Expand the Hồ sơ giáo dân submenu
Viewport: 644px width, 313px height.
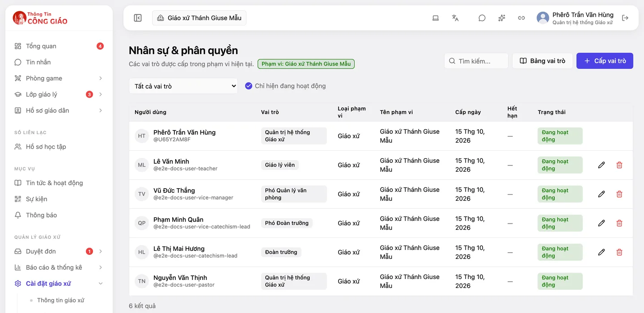click(101, 110)
